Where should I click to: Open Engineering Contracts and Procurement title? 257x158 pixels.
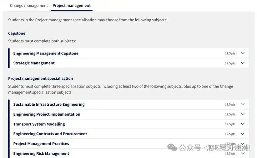click(x=50, y=134)
